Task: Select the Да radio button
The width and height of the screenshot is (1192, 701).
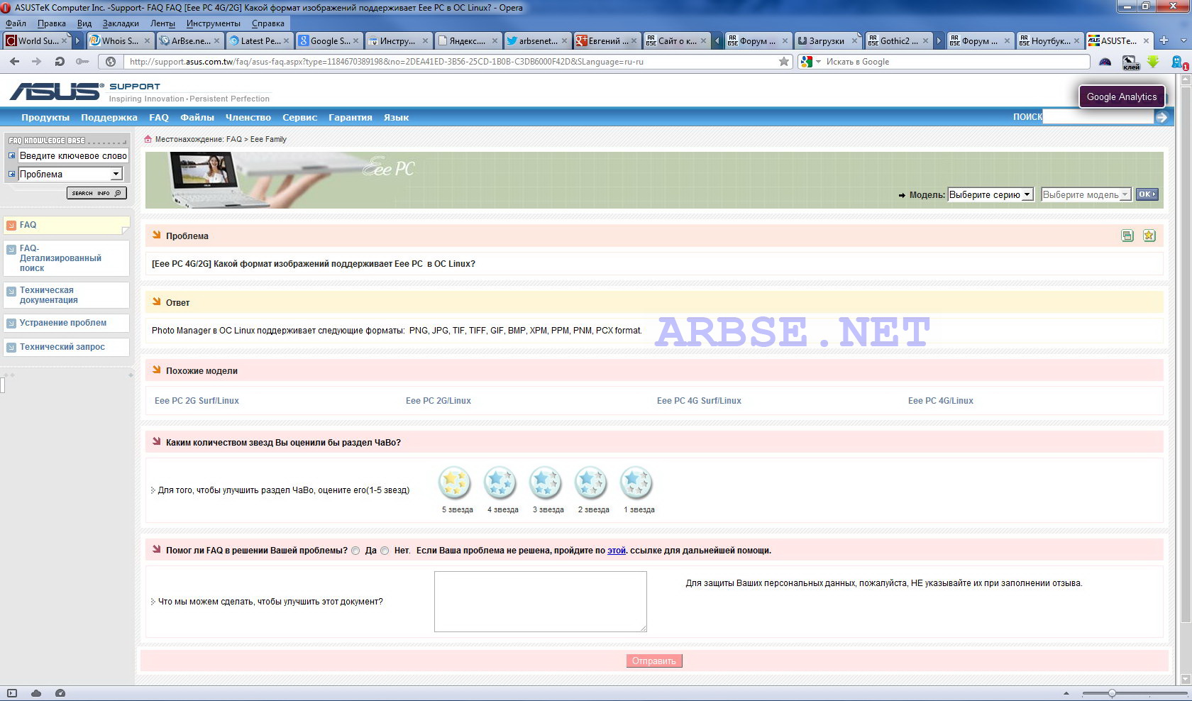Action: (x=356, y=551)
